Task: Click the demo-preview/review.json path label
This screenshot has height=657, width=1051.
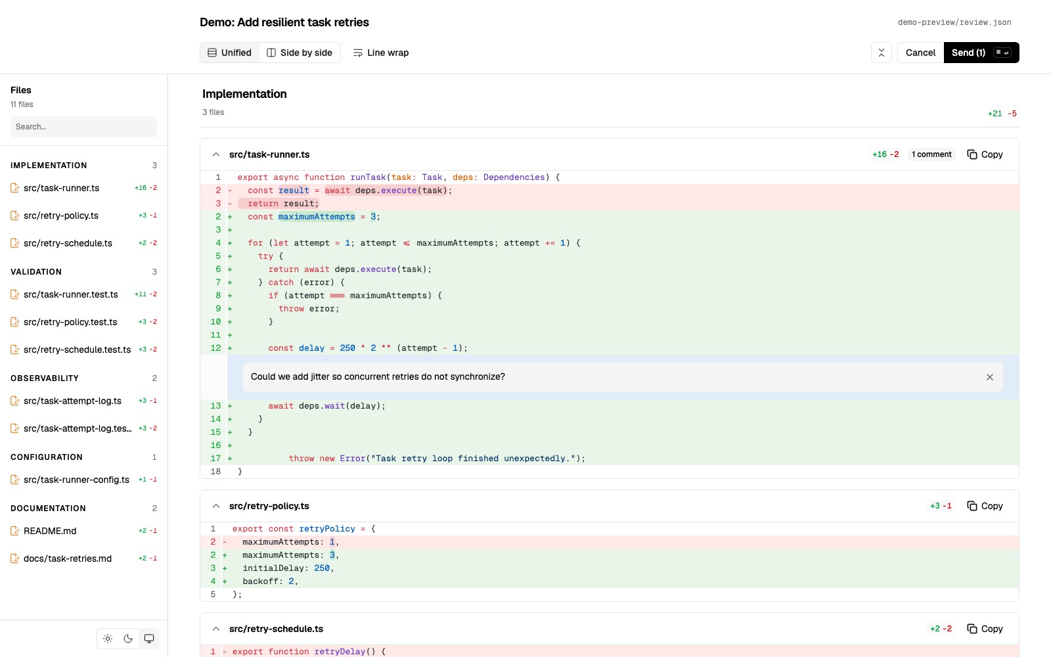Action: [954, 22]
